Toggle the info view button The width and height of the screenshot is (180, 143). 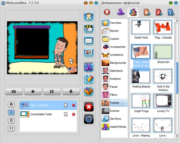tap(12, 104)
